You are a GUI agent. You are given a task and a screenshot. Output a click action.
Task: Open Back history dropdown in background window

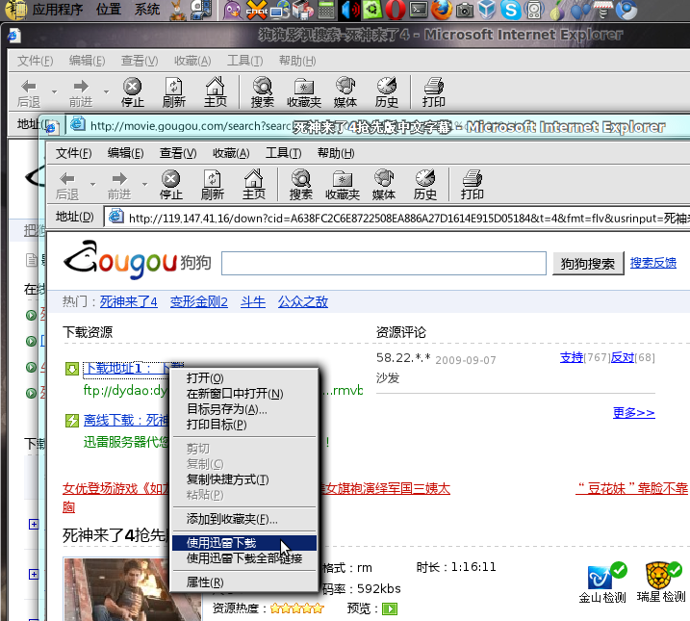click(54, 91)
